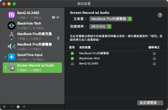Close the 音訊裝置 window with red button
Screen dimensions: 168x110
[x=4, y=4]
